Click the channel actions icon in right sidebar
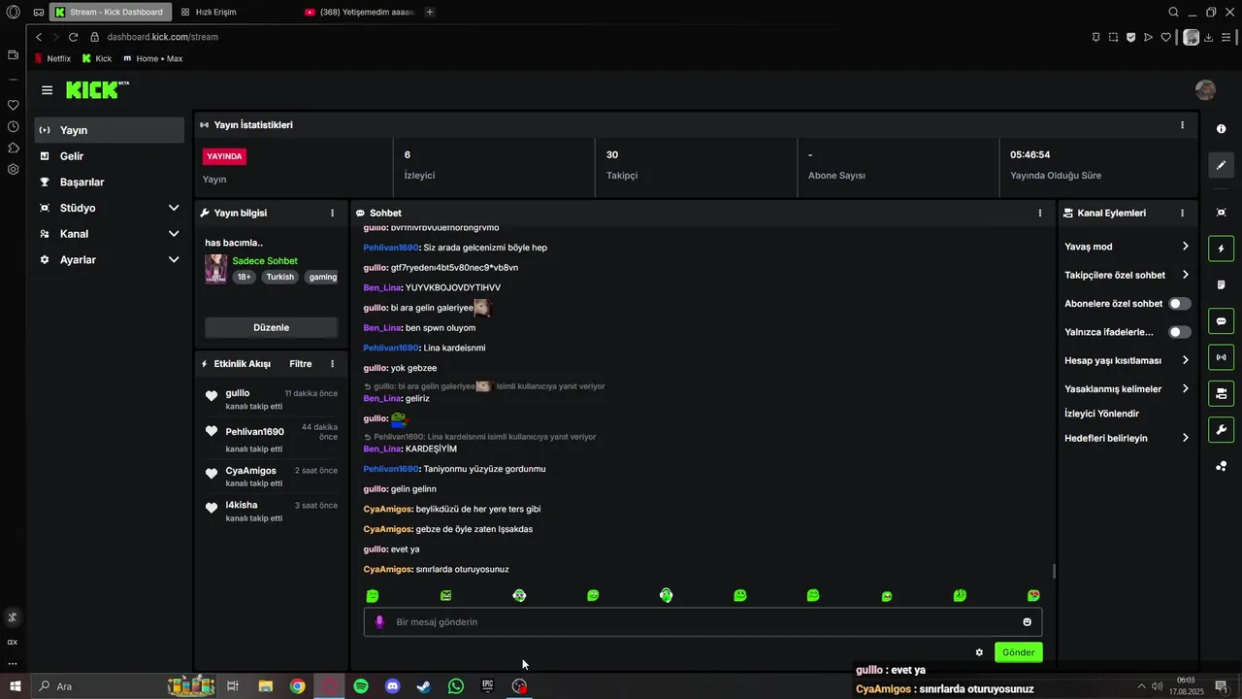Screen dimensions: 1242x699 (x=1221, y=393)
